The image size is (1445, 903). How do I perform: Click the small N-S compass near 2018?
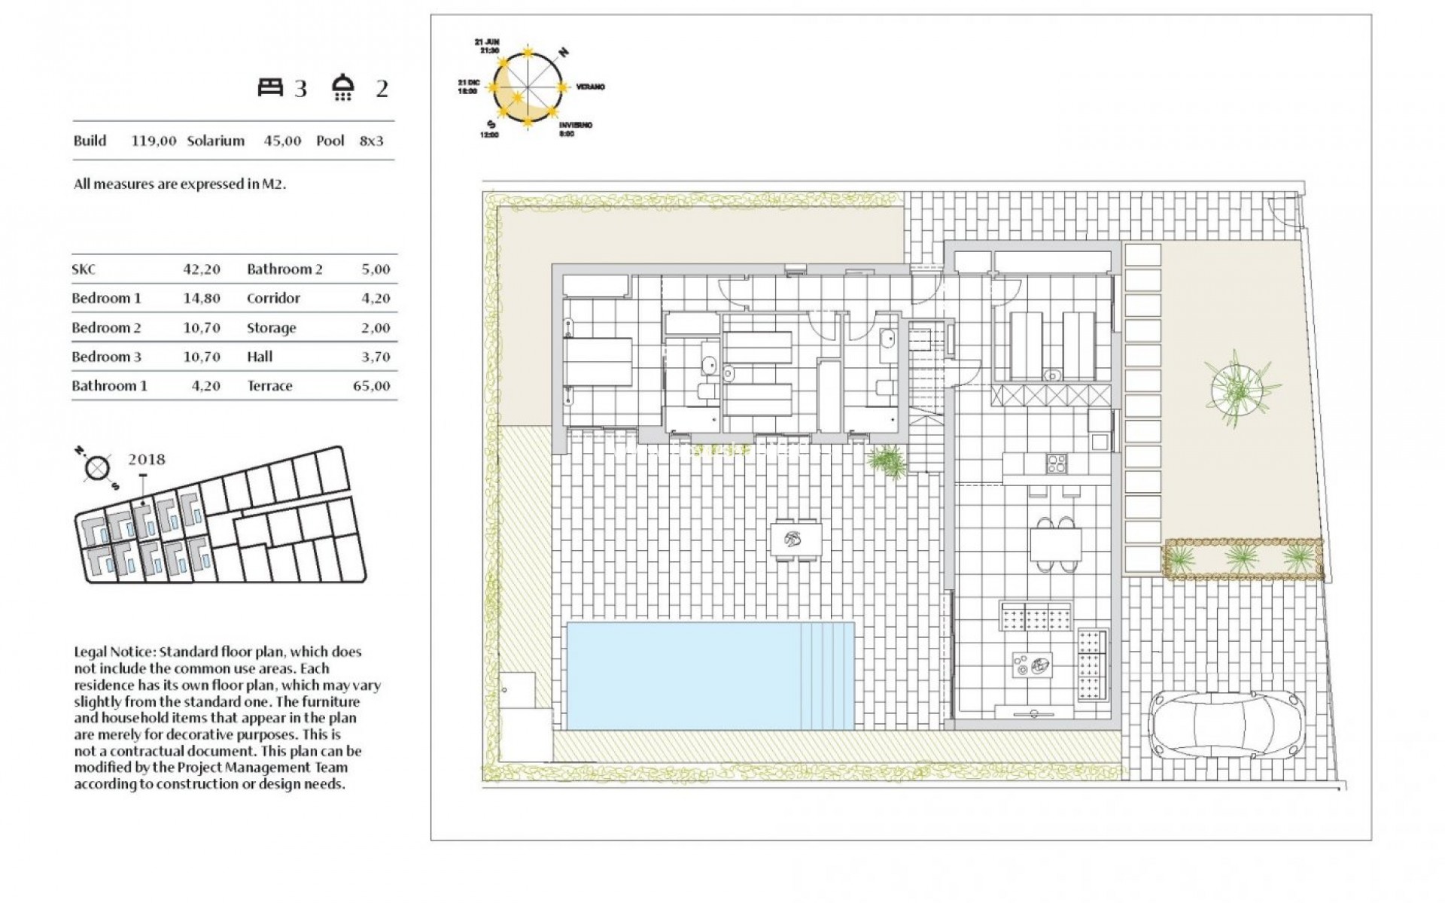coord(96,468)
